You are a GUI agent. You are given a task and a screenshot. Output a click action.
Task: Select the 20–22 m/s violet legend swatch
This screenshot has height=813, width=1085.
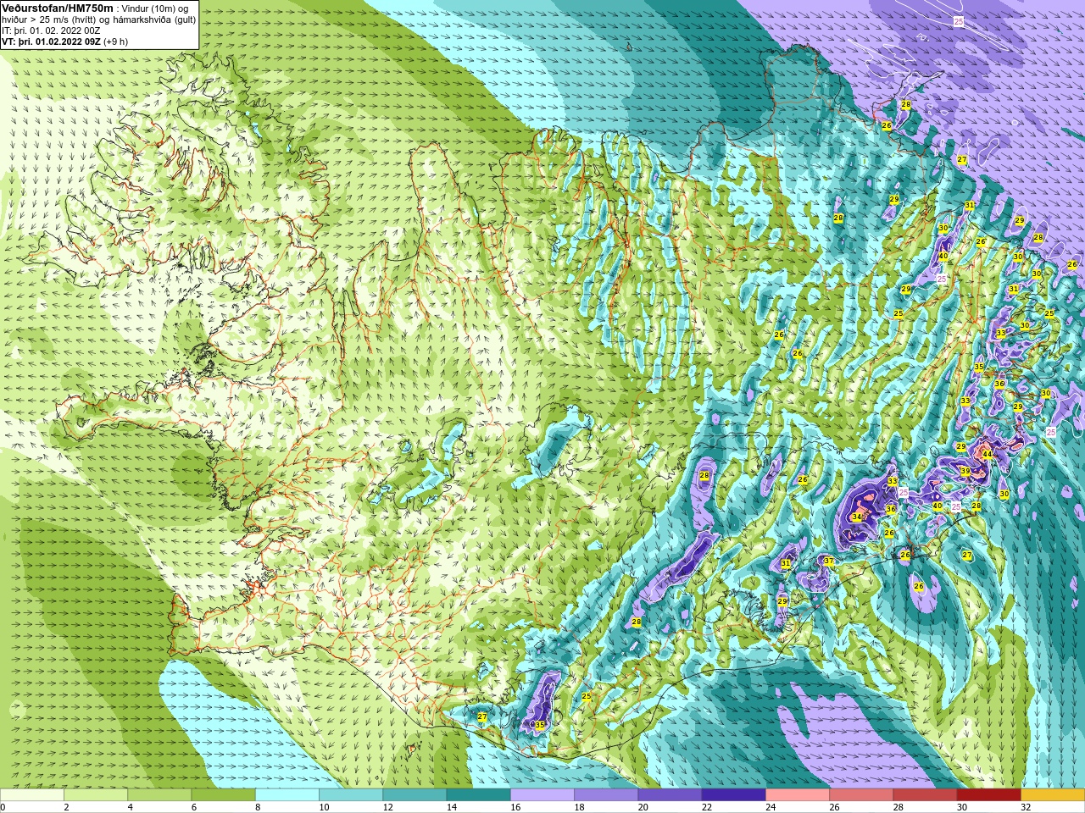coord(670,795)
